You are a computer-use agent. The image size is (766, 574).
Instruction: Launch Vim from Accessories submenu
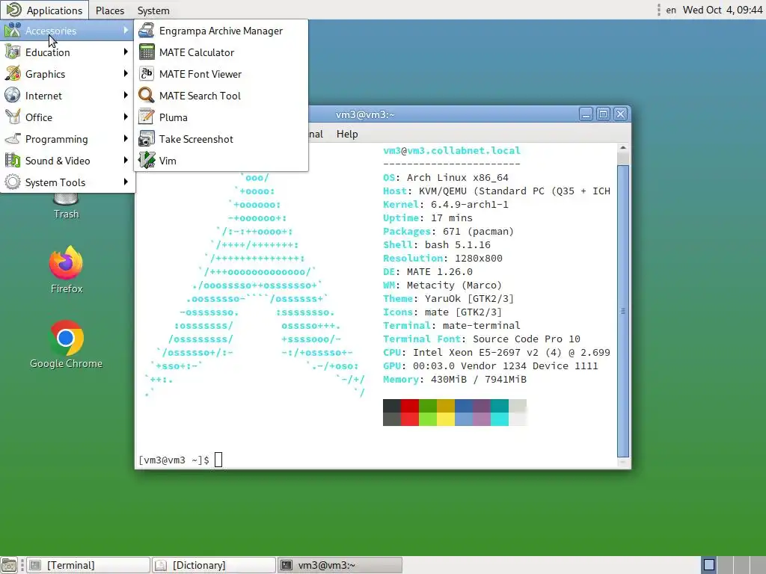pyautogui.click(x=221, y=160)
